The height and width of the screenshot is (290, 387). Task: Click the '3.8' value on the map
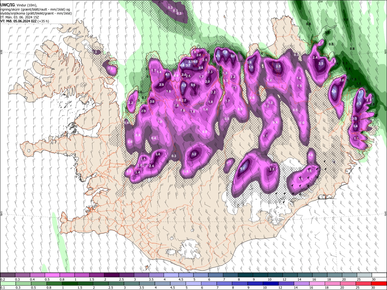233,56
